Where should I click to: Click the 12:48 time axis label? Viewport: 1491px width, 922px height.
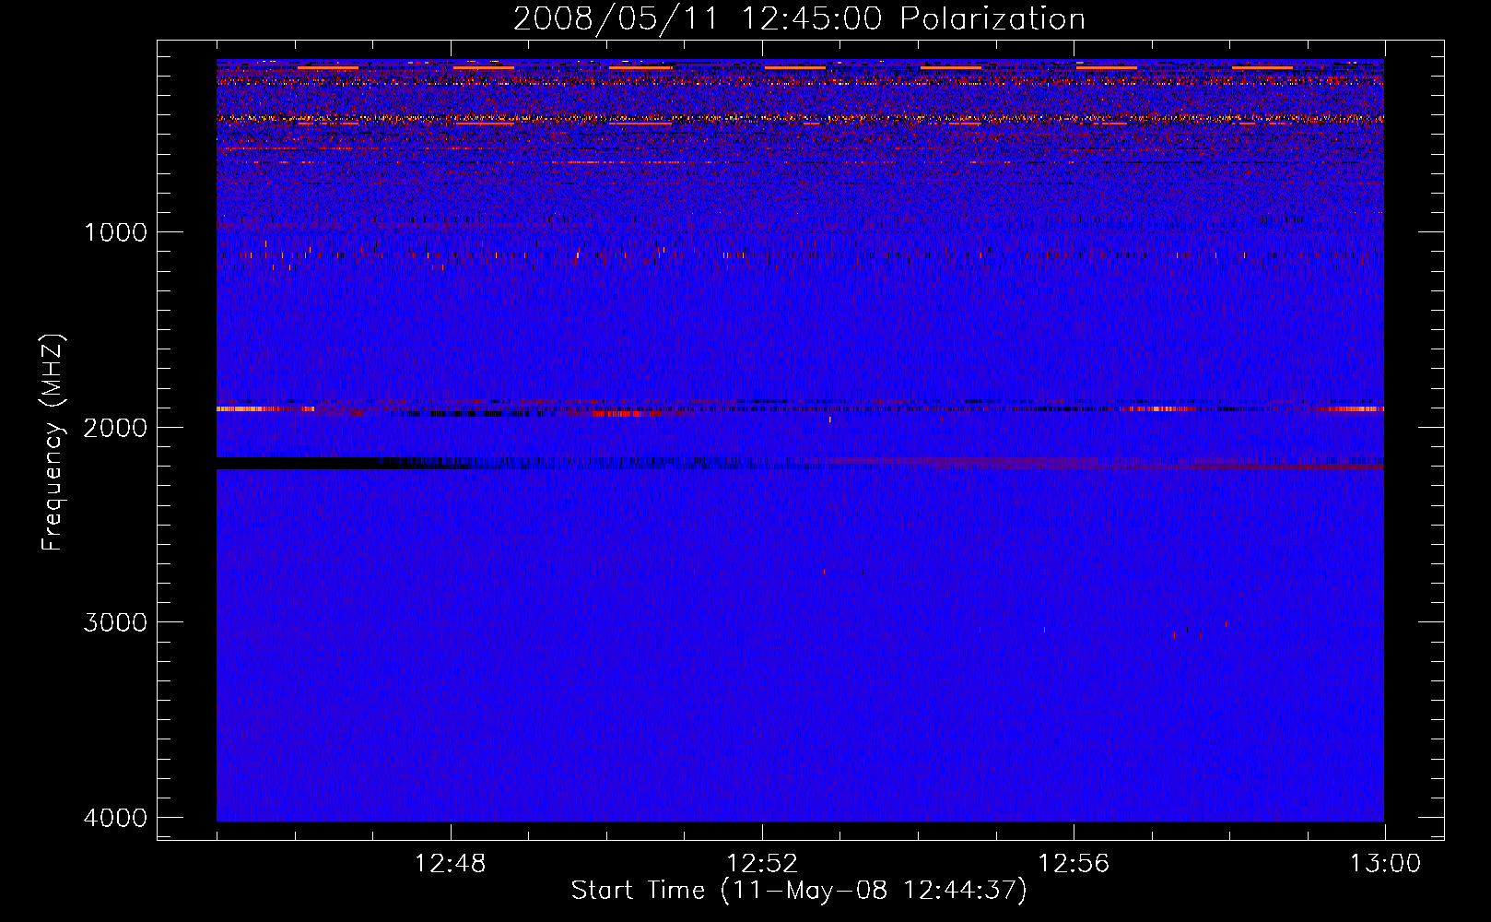pyautogui.click(x=451, y=864)
